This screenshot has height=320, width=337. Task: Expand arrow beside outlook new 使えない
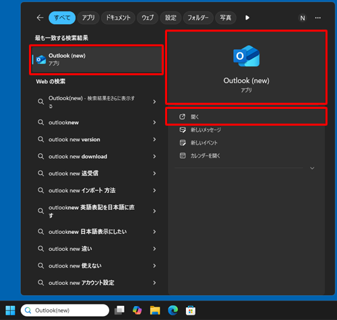[154, 266]
